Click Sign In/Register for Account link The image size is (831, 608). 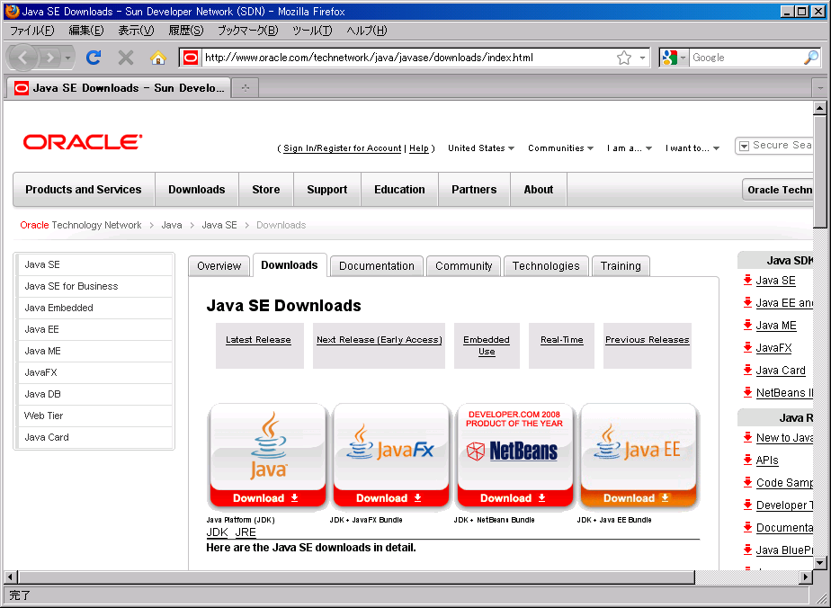343,148
